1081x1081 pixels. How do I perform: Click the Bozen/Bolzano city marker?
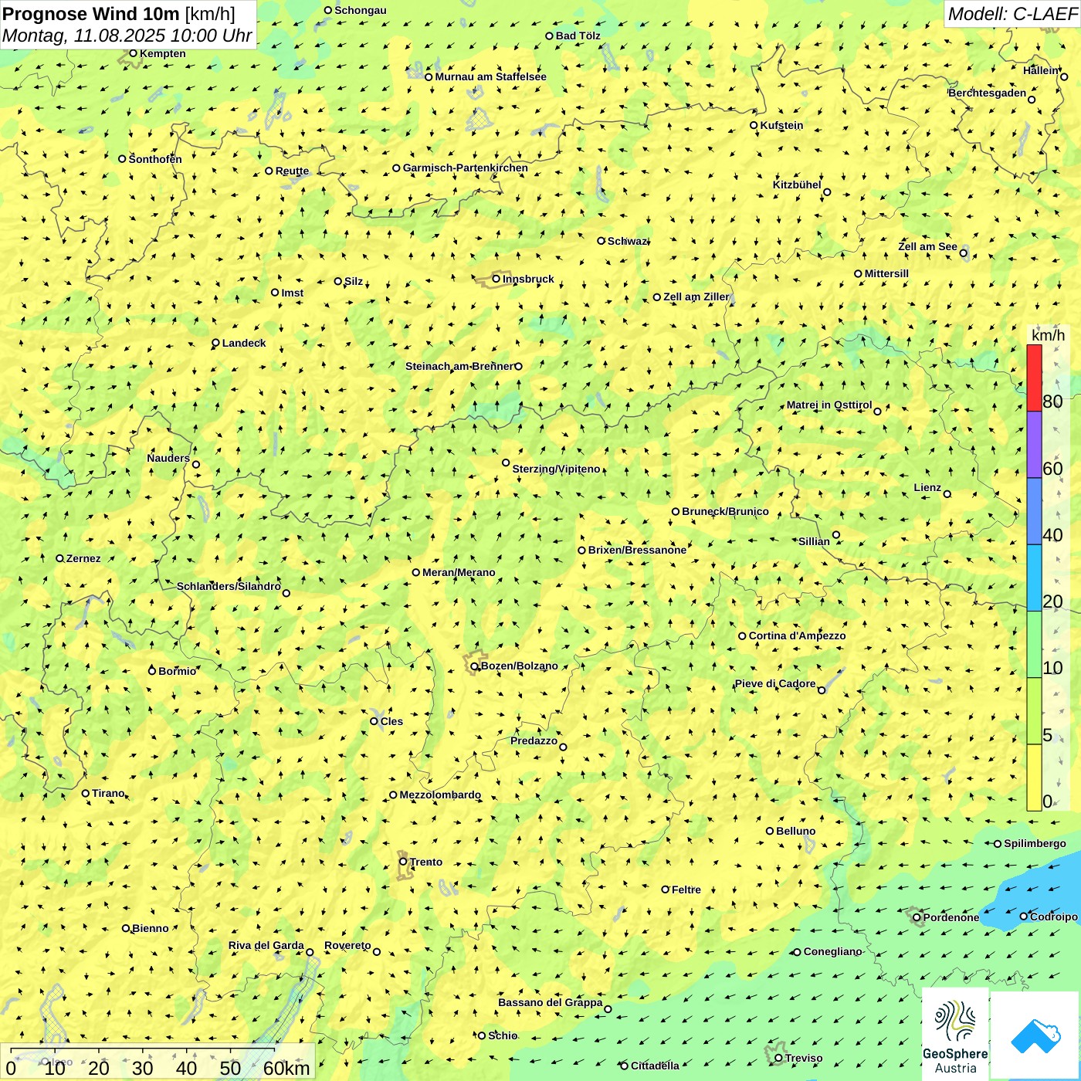(x=474, y=666)
